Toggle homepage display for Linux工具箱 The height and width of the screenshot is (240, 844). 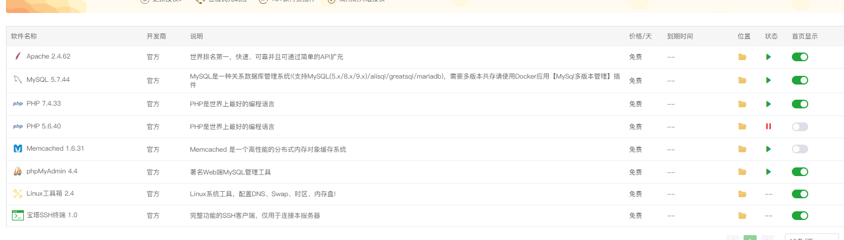[800, 194]
